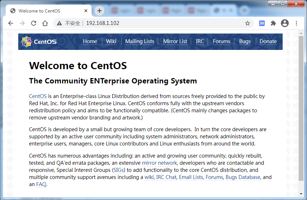Follow the Email Lists link
This screenshot has height=200, width=307.
pos(191,177)
